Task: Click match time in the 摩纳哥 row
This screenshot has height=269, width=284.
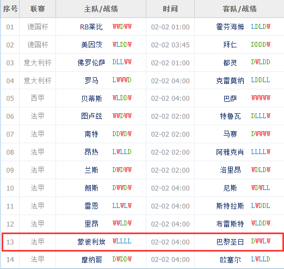Action: point(170,260)
